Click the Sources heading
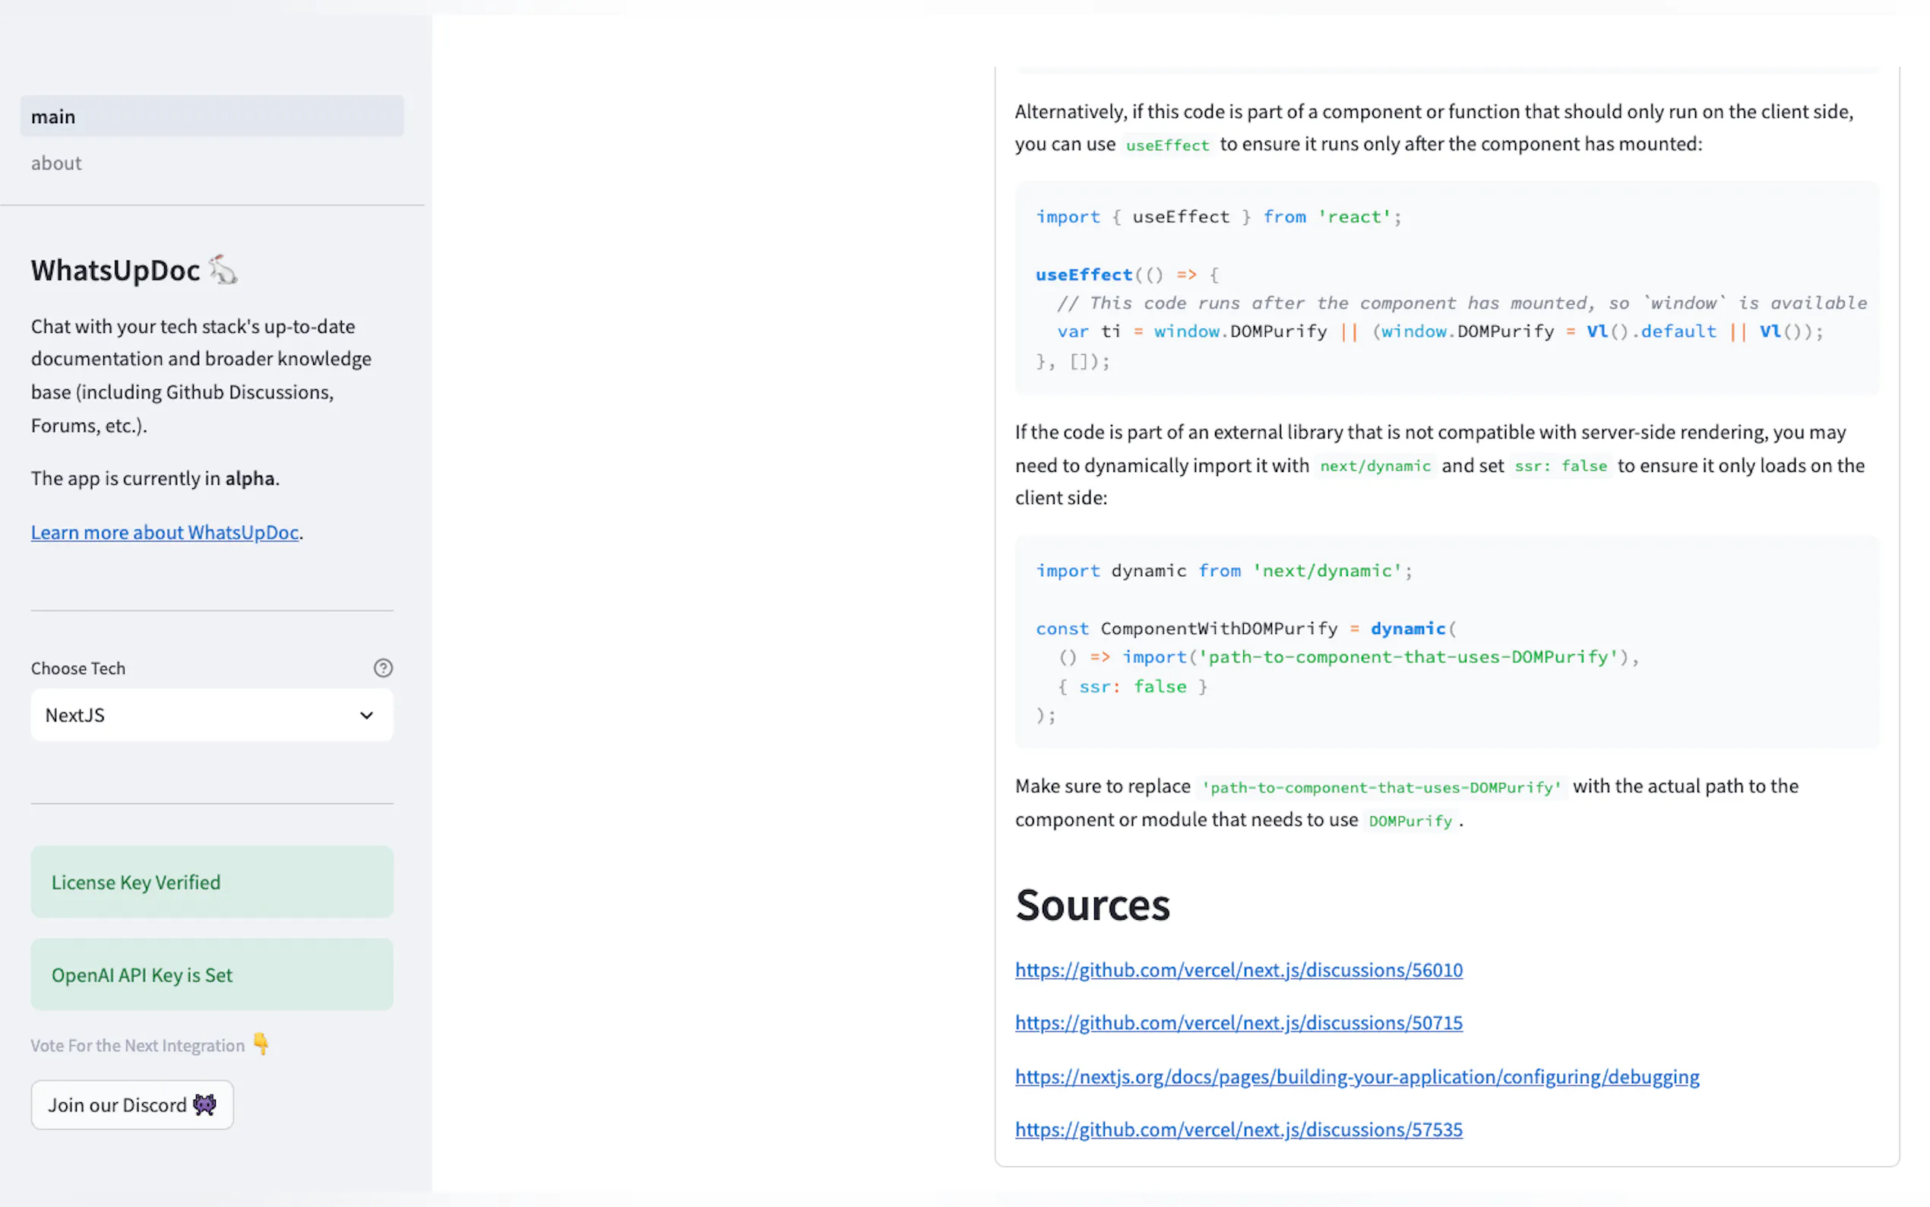 click(1092, 905)
